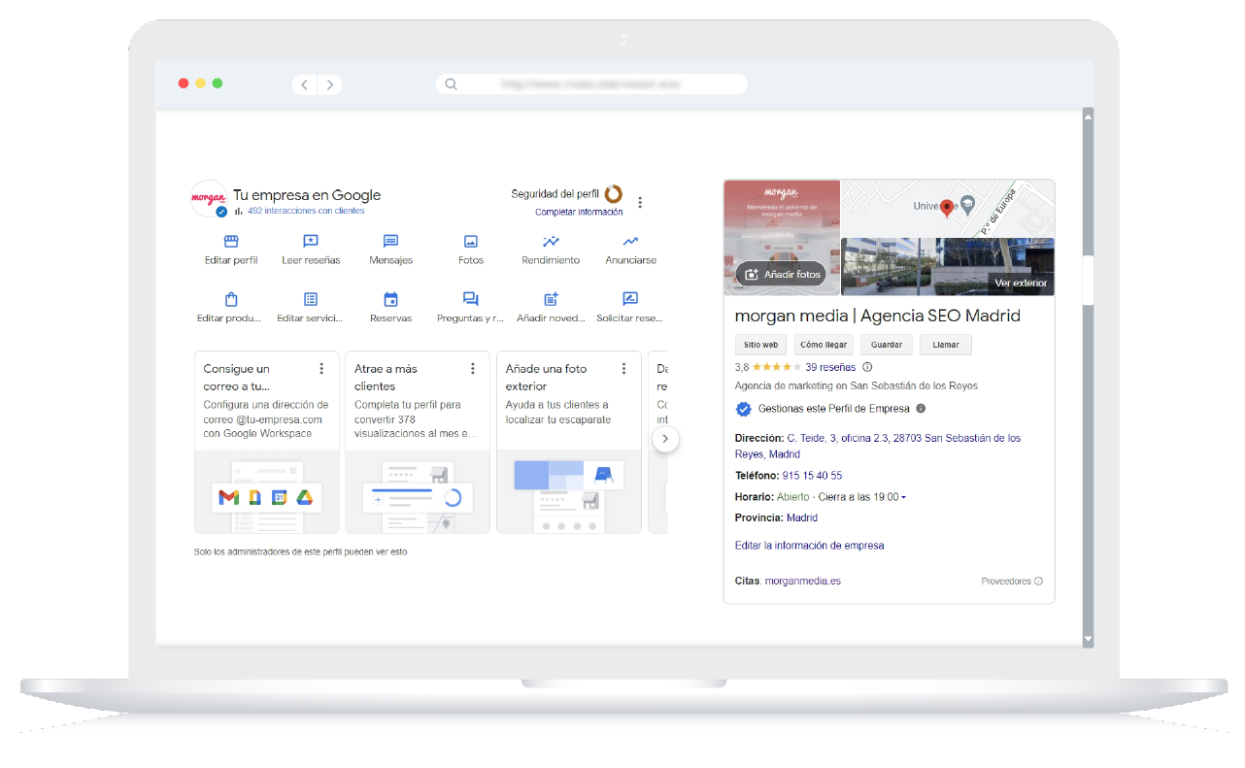Image resolution: width=1245 pixels, height=768 pixels.
Task: Click Cómo llegar button
Action: [824, 345]
